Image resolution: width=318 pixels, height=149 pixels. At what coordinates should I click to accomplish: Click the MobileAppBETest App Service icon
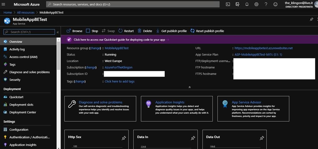coord(7,21)
